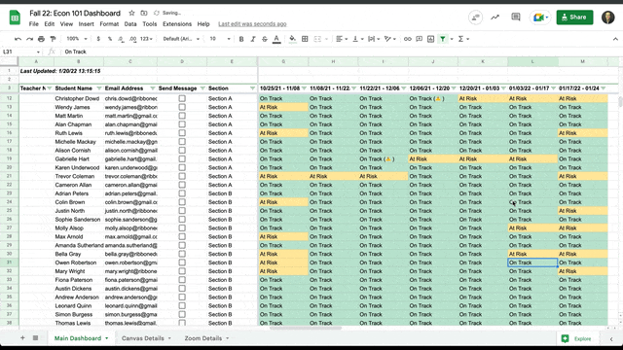Open Section column filter dropdown

(x=253, y=88)
